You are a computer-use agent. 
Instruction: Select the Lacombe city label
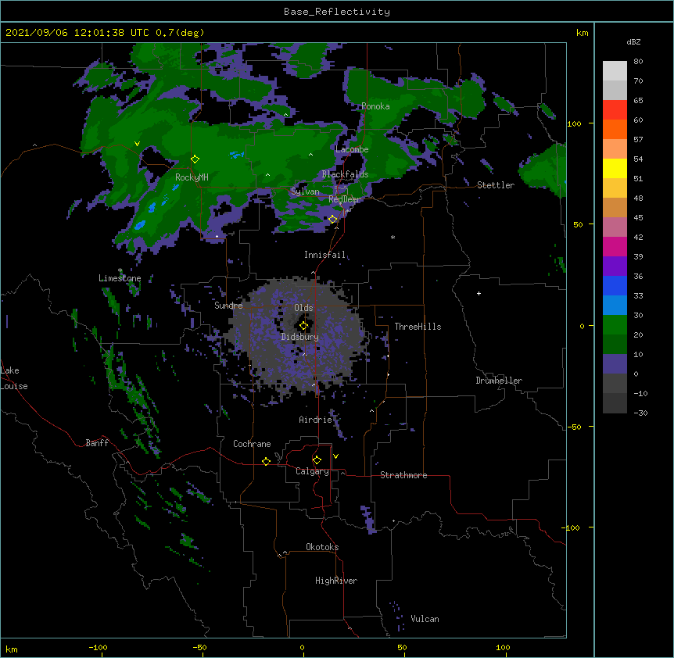[352, 149]
